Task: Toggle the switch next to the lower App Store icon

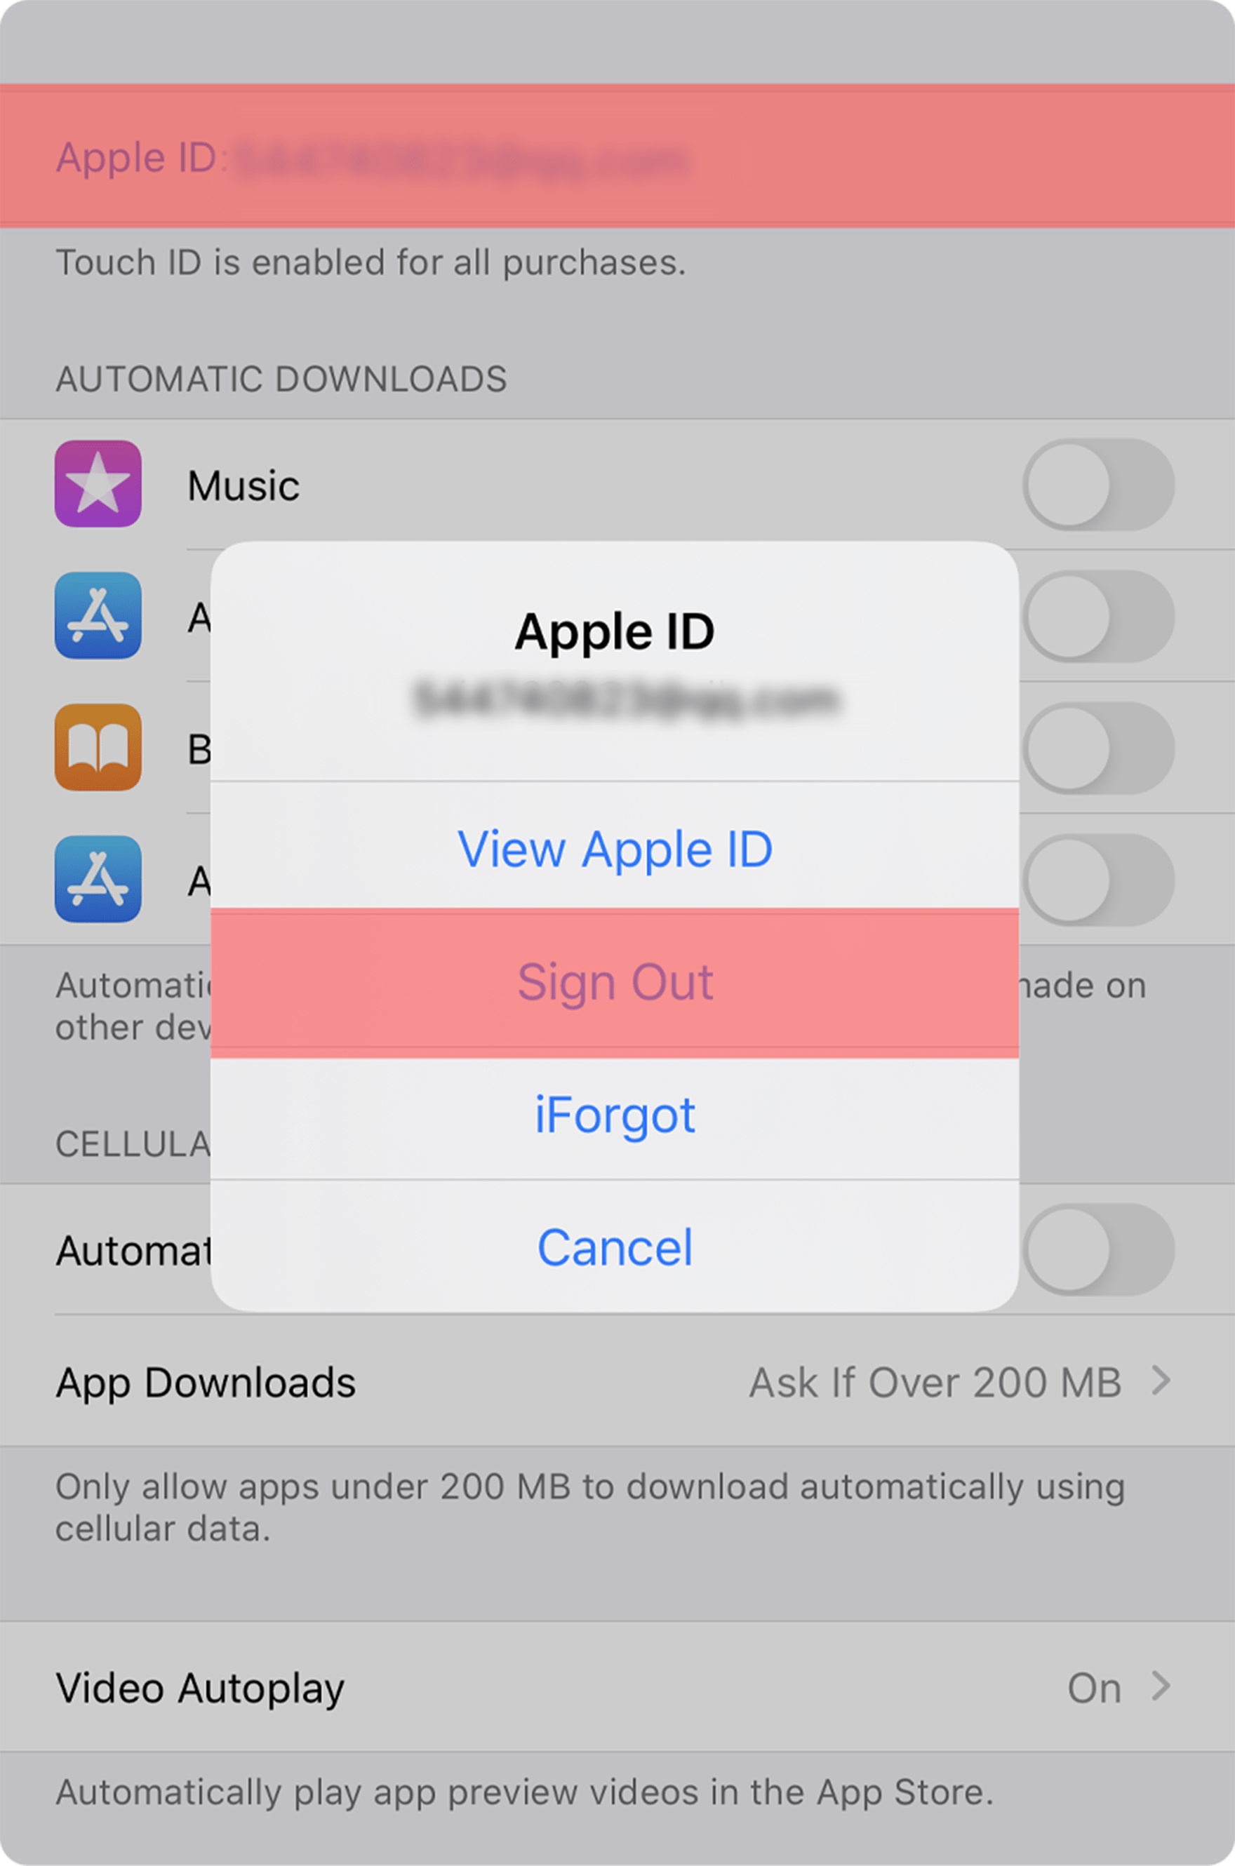Action: point(1098,880)
